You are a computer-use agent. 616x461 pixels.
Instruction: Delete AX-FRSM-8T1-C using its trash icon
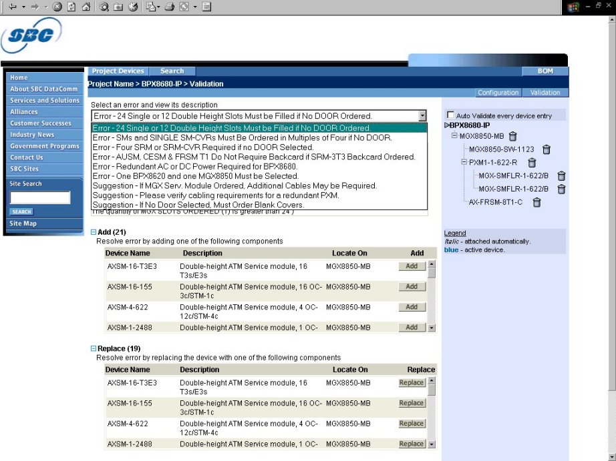(536, 202)
